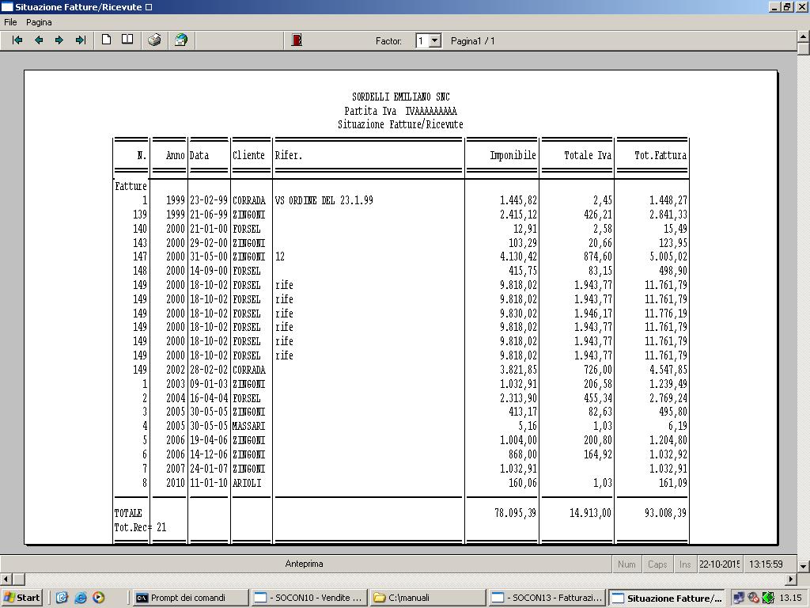Open the Windows Start menu
Viewport: 810px width, 608px height.
(x=22, y=598)
